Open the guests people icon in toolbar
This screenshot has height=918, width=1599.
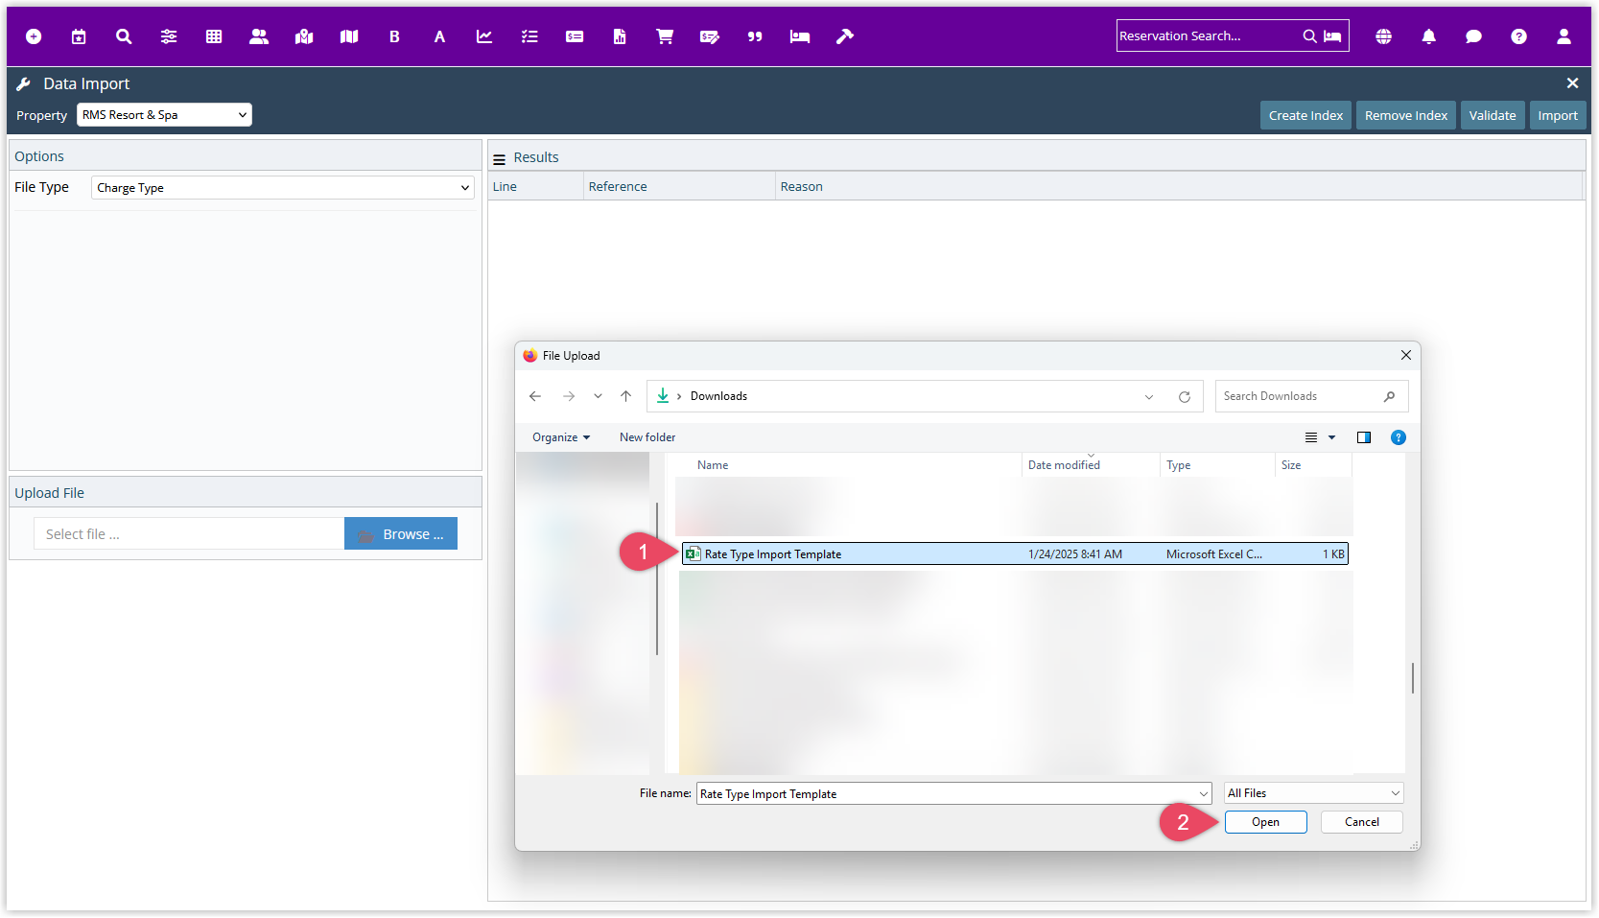[259, 36]
